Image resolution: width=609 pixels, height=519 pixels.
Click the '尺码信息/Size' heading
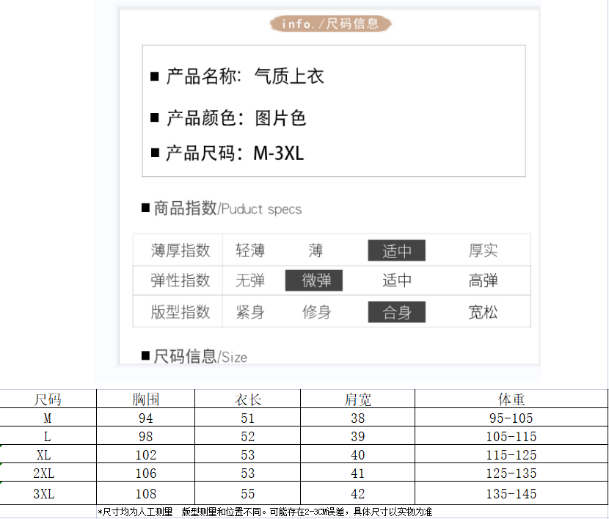point(194,356)
